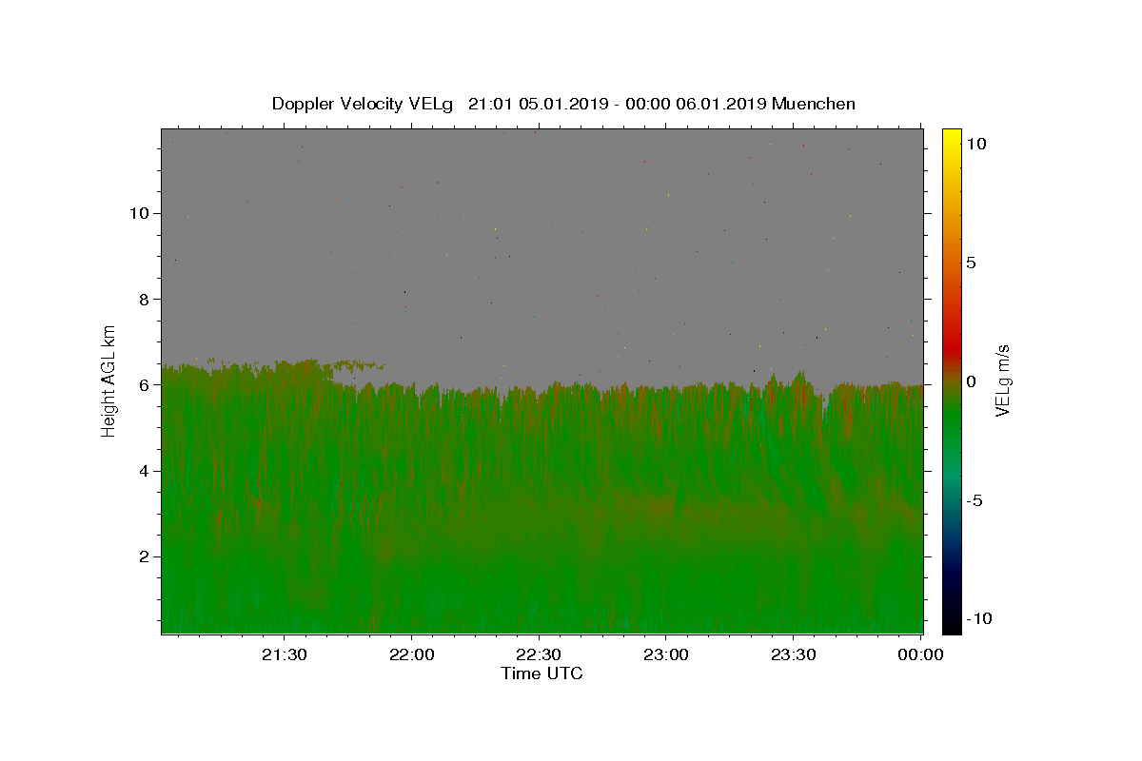The height and width of the screenshot is (761, 1142).
Task: Click the 22:30 time tick label
Action: click(x=539, y=654)
